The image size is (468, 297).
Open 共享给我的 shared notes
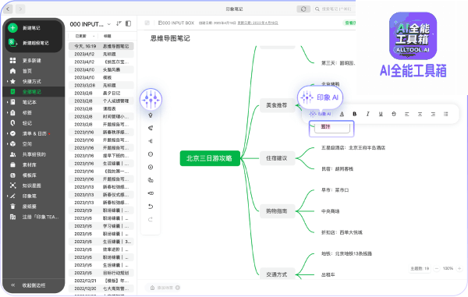tap(34, 154)
